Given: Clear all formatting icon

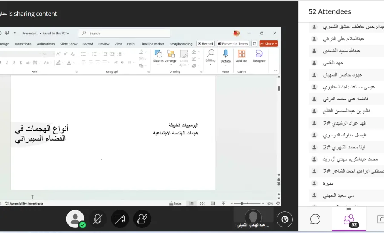Looking at the screenshot, I should 73,54.
